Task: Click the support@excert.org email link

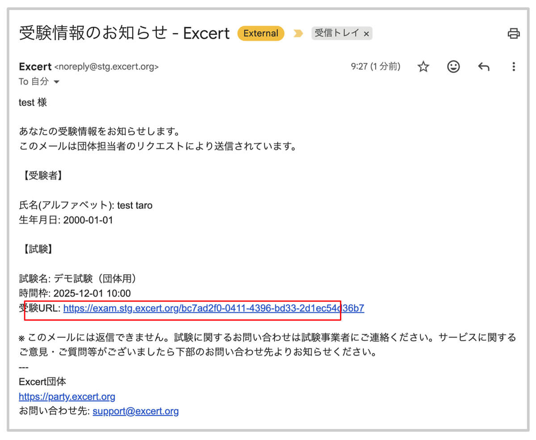Action: point(136,411)
